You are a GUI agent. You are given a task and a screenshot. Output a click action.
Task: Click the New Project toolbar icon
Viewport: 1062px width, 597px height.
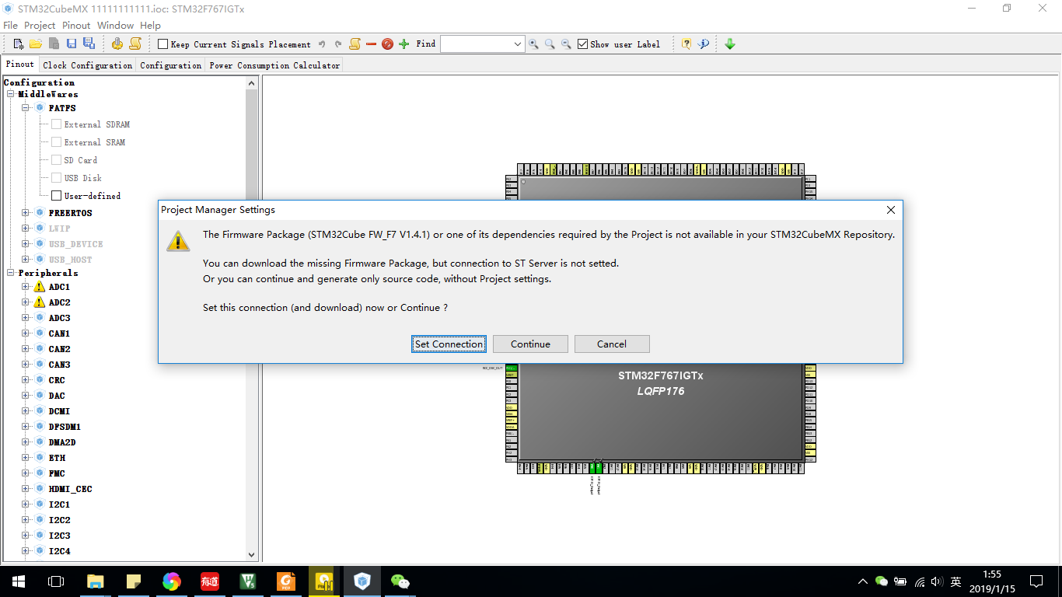click(x=18, y=44)
